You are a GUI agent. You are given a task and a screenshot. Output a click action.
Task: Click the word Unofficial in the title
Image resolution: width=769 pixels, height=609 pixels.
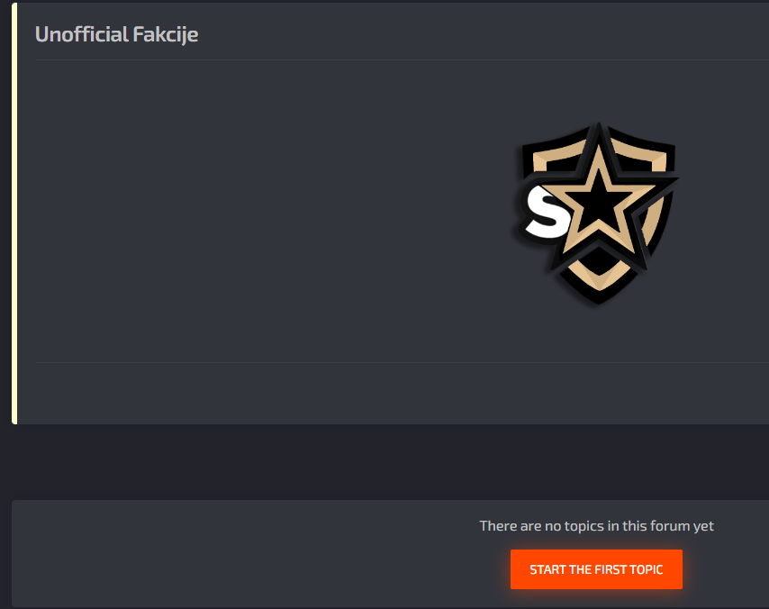pos(81,34)
